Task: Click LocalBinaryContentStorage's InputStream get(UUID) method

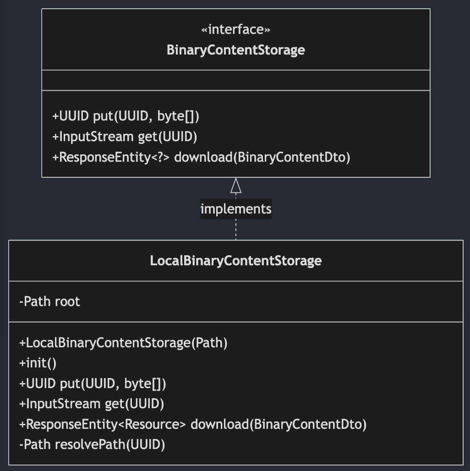Action: pos(92,404)
